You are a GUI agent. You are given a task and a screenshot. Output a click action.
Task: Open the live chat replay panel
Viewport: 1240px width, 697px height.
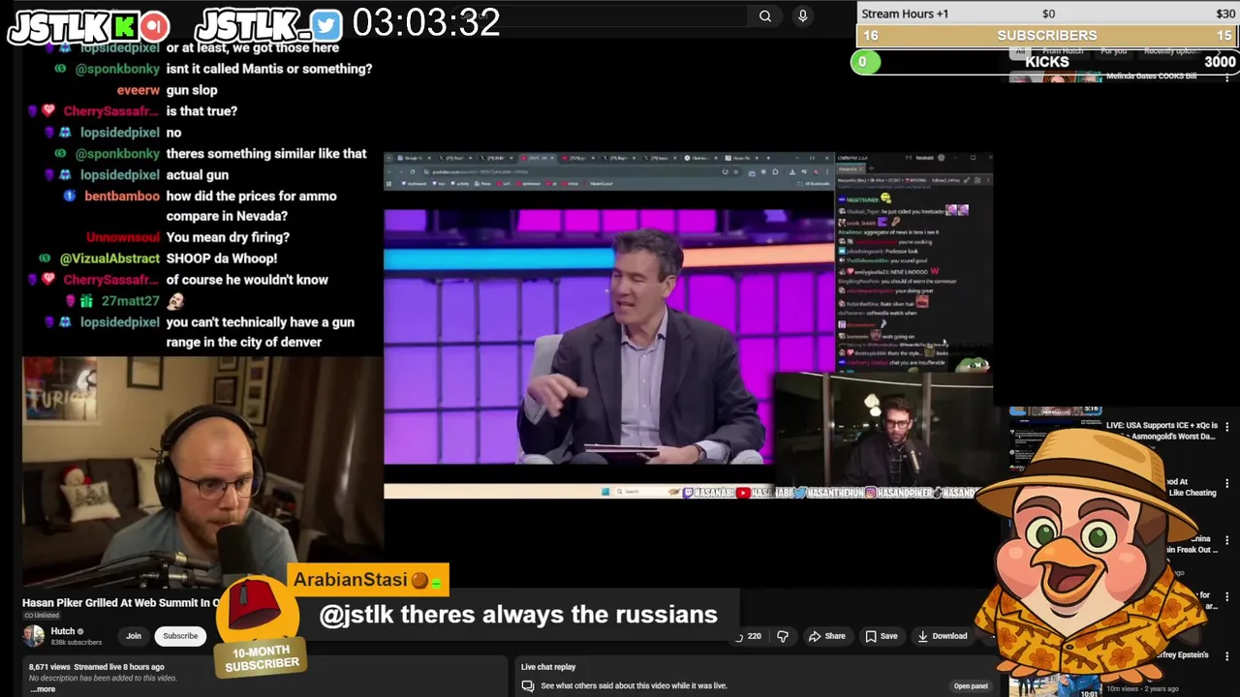(970, 686)
